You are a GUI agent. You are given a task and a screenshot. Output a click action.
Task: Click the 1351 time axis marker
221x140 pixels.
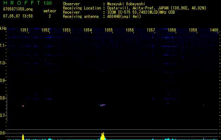[24, 30]
